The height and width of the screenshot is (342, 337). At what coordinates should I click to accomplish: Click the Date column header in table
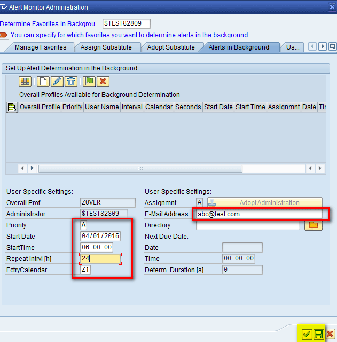tap(309, 107)
